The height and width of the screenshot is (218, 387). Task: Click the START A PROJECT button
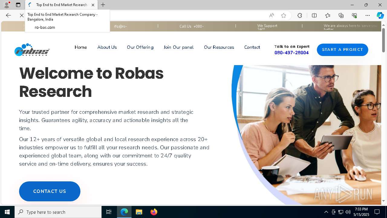tap(343, 50)
